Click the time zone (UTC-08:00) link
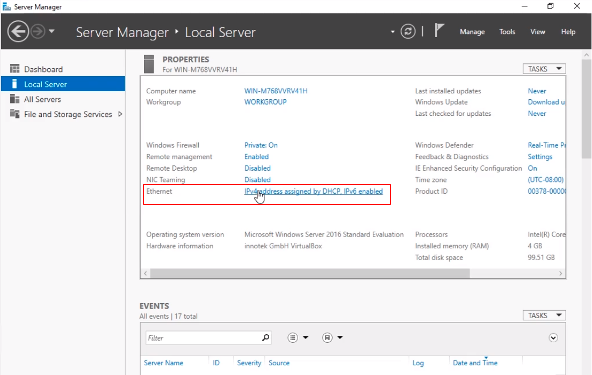592x375 pixels. point(546,179)
